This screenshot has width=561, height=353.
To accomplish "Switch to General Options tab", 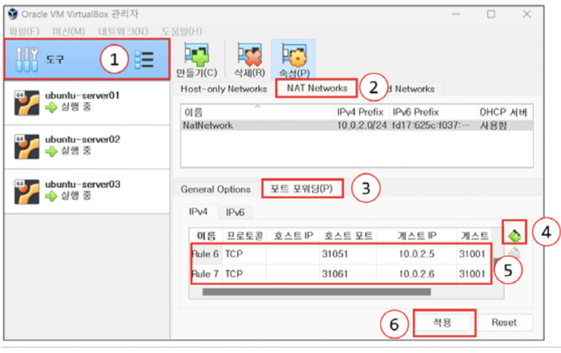I will pos(215,189).
